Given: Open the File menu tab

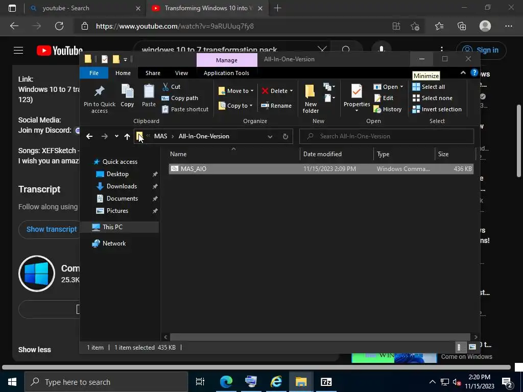Looking at the screenshot, I should 94,73.
